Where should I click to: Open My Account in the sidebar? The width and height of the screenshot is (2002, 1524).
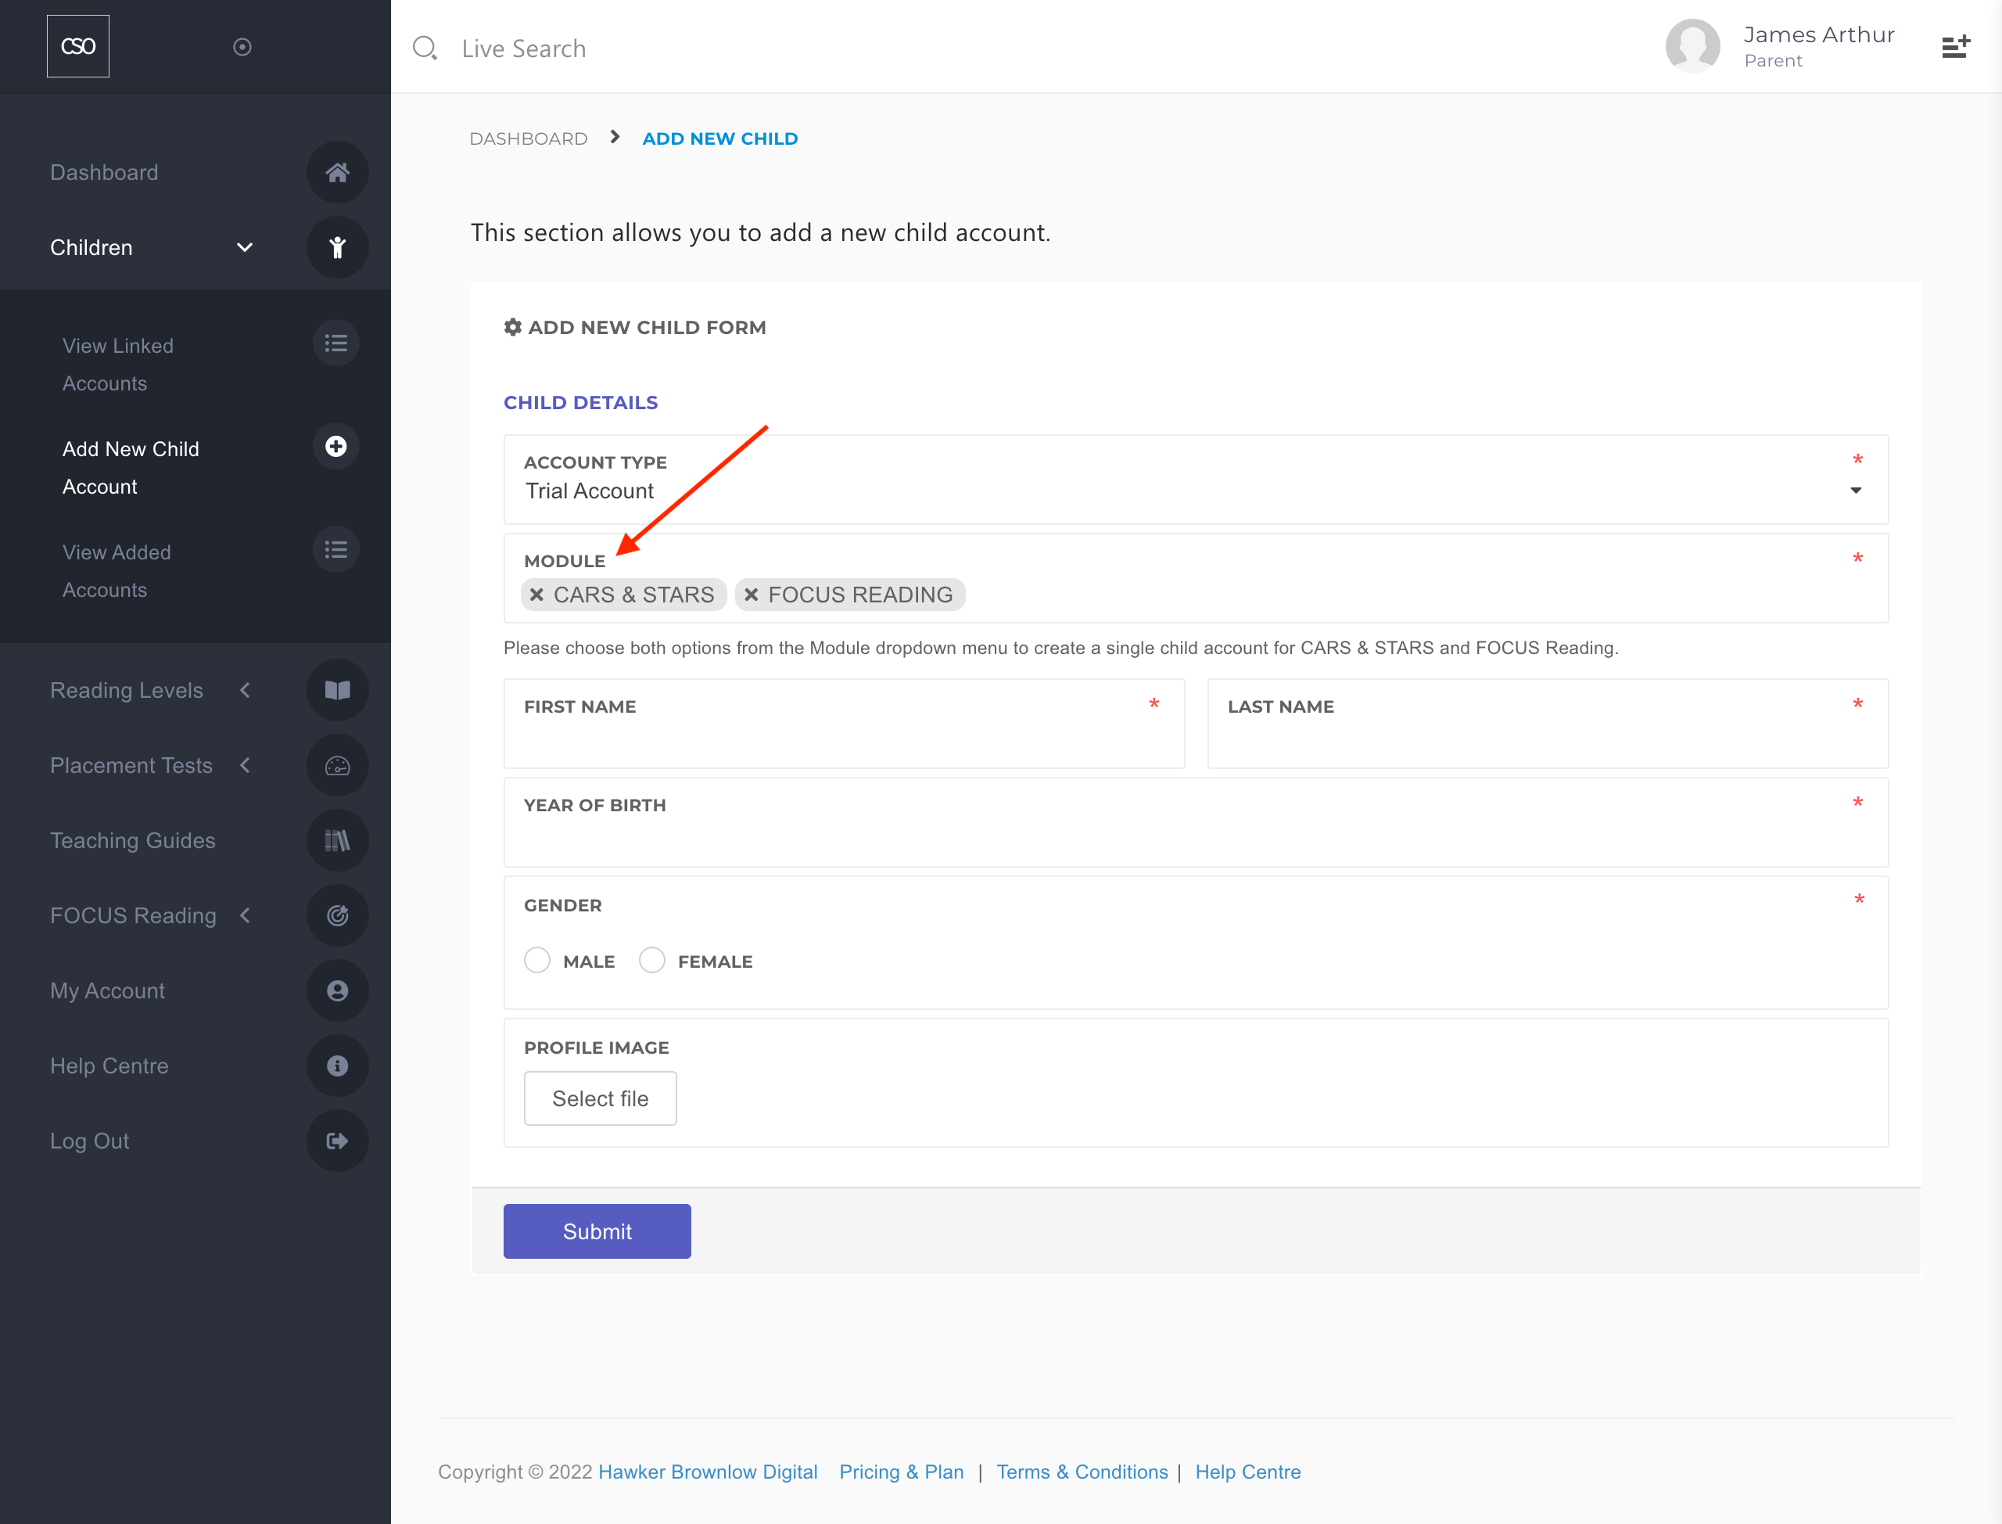pyautogui.click(x=107, y=990)
